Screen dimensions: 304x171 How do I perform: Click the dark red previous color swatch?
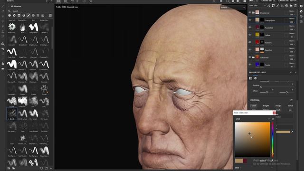[x=245, y=161]
